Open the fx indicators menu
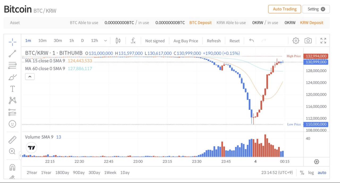The width and height of the screenshot is (340, 183). pos(133,41)
